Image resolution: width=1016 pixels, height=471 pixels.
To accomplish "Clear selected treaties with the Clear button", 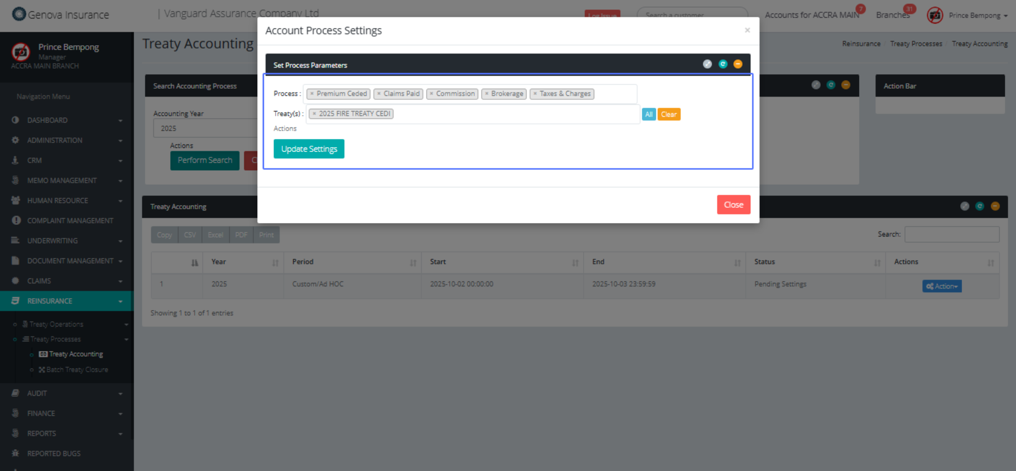I will click(668, 114).
